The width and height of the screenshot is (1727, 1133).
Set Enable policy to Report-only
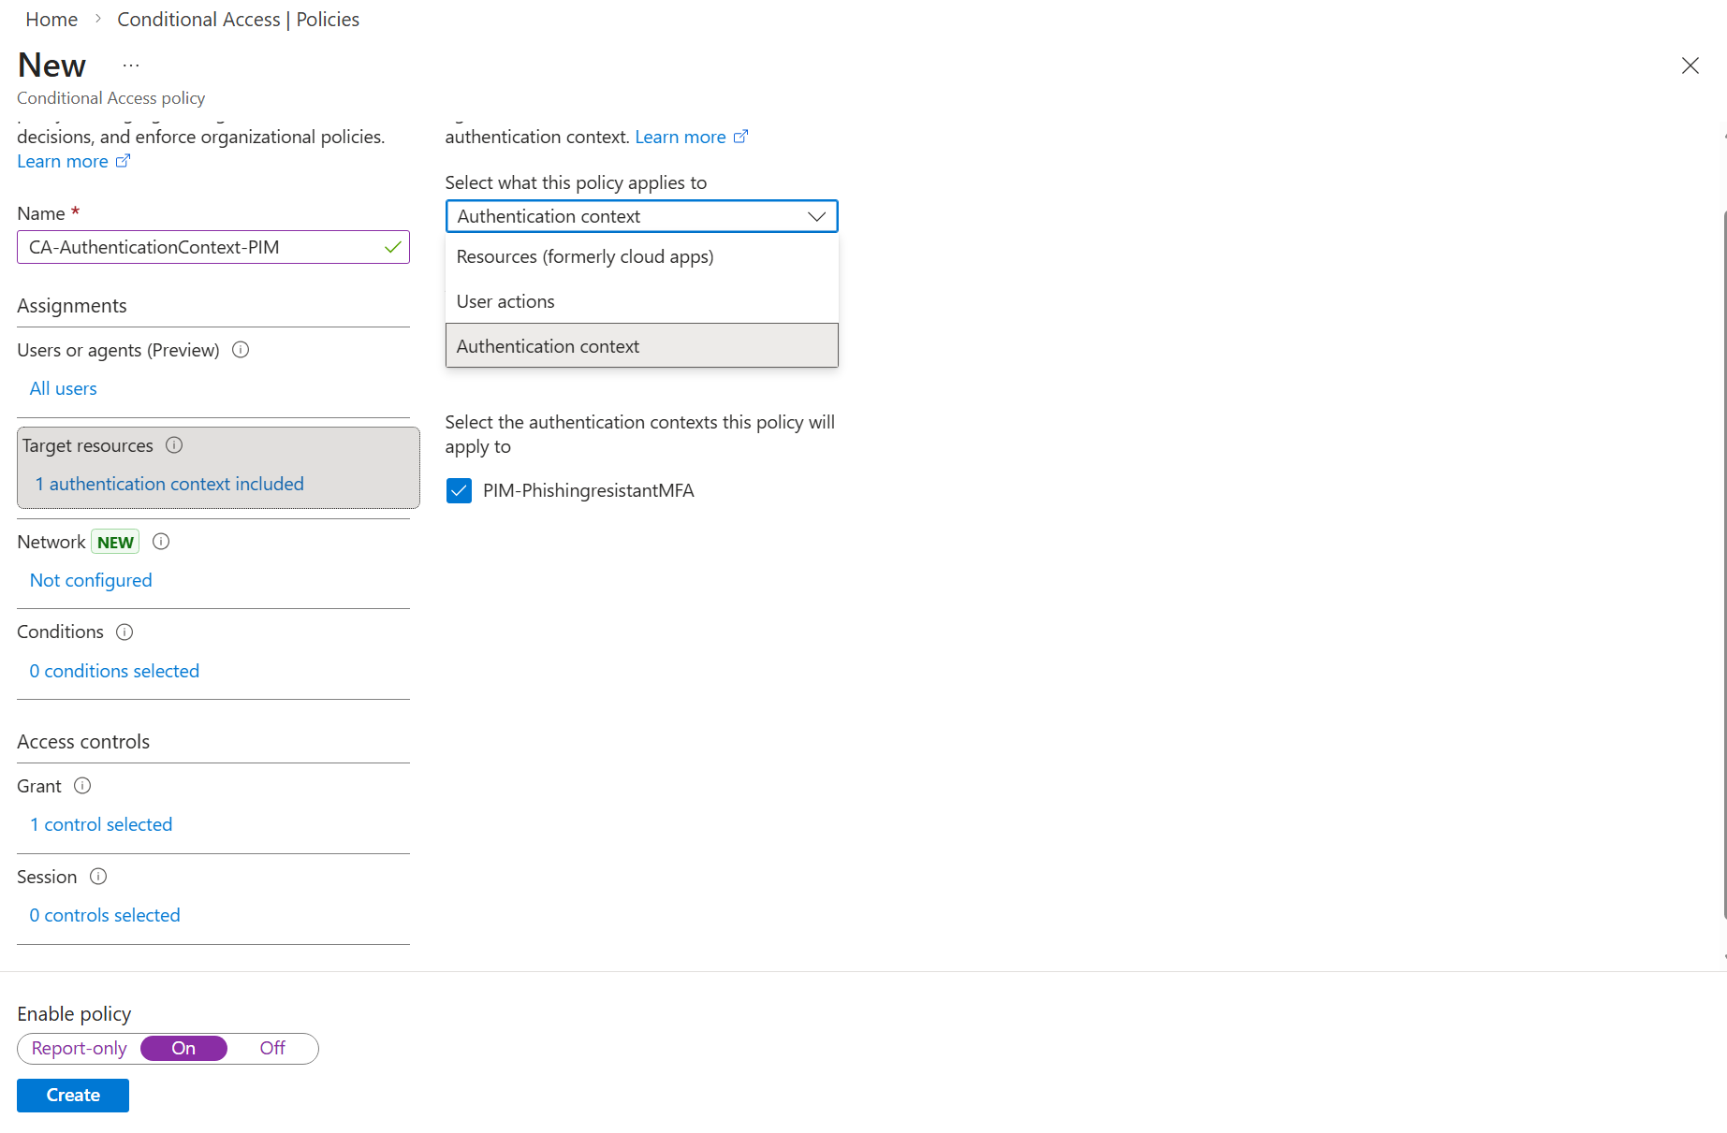(x=80, y=1049)
